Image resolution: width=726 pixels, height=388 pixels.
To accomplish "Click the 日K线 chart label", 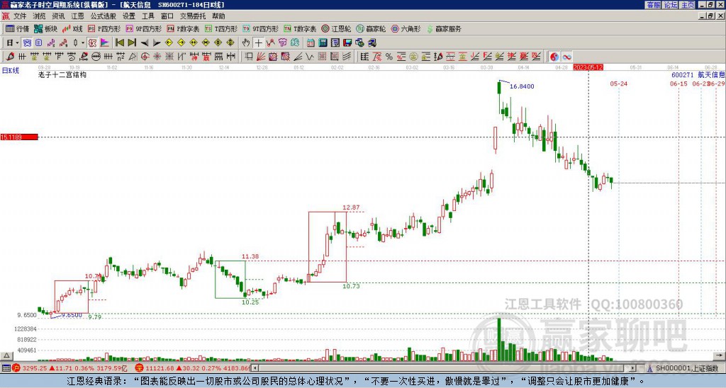I will (x=11, y=71).
